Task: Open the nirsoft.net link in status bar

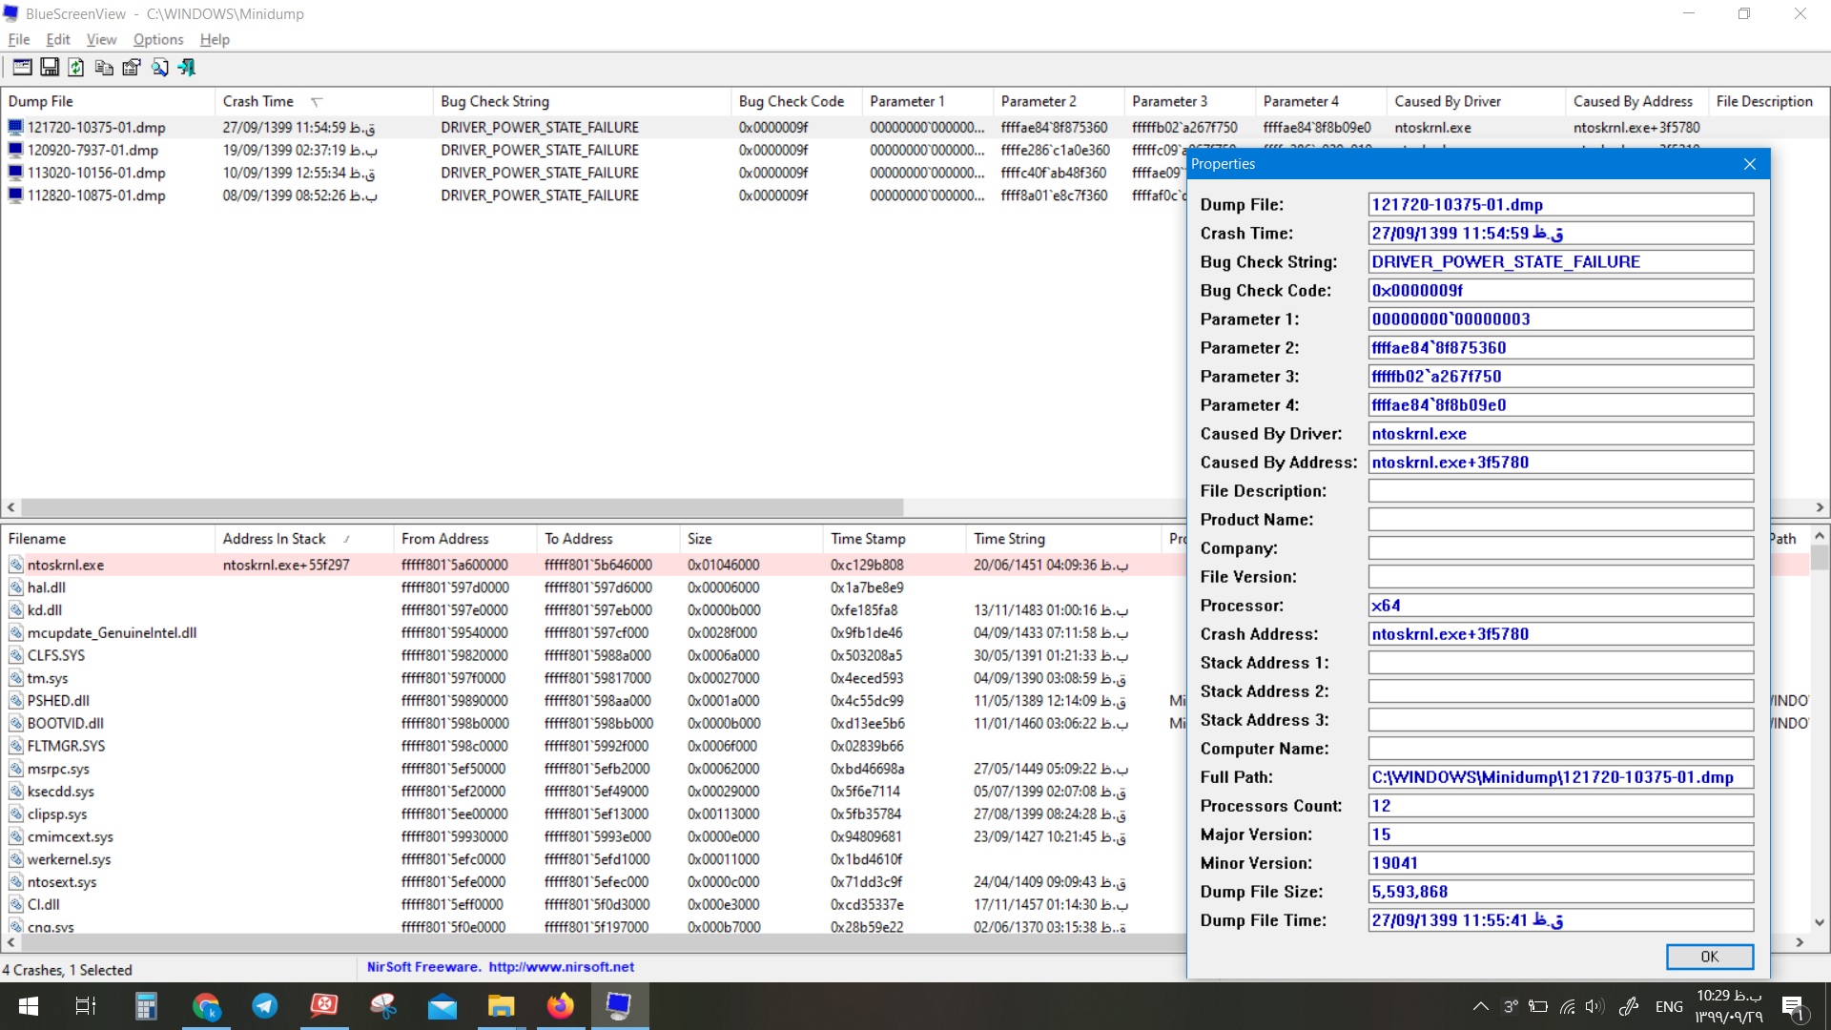Action: pyautogui.click(x=561, y=967)
